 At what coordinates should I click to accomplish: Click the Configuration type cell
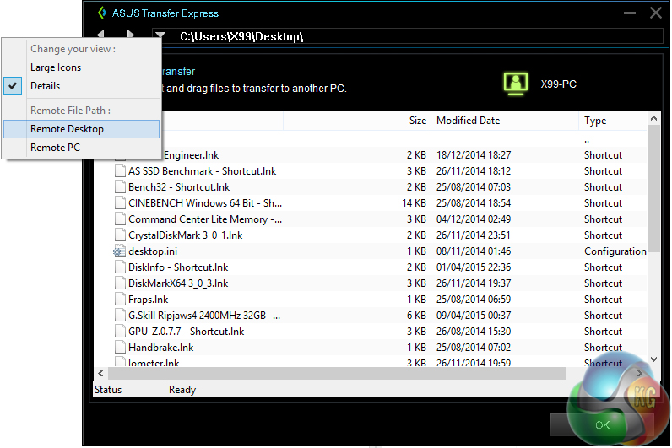615,251
